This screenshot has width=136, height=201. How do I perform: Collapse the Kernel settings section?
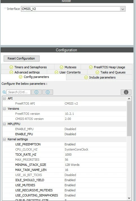(x=4, y=139)
